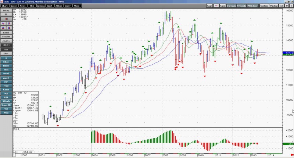
Task: Toggle the AweO study
Action: pos(6,78)
